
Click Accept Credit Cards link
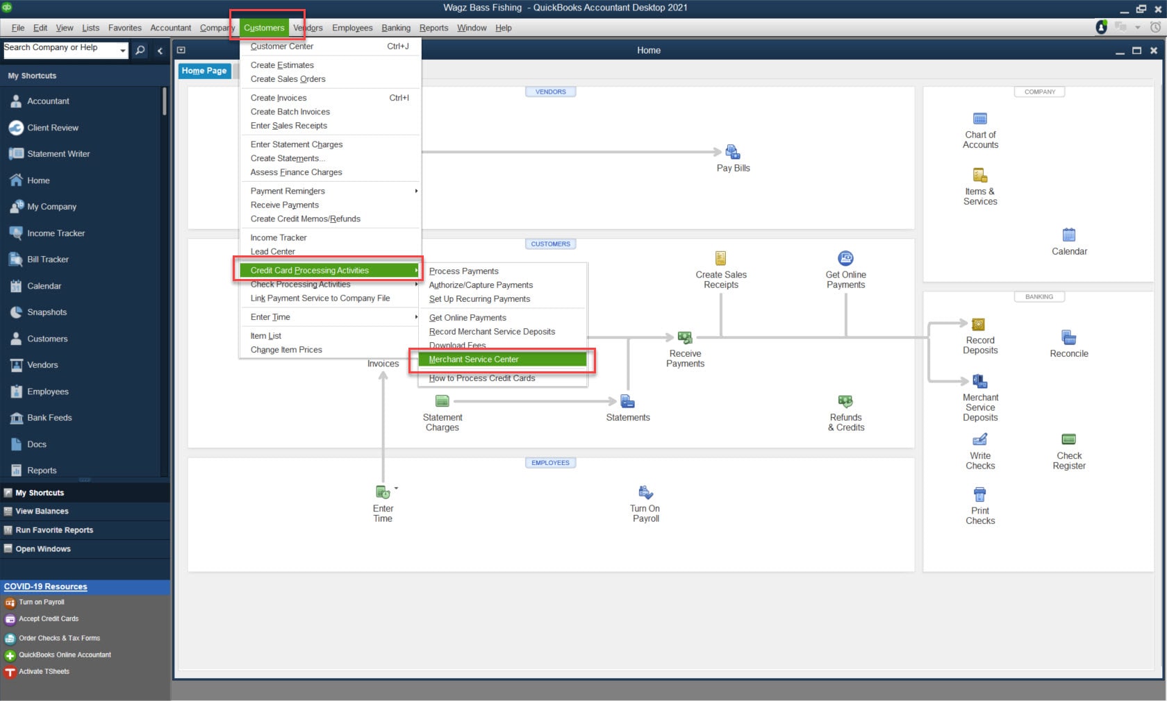[49, 619]
